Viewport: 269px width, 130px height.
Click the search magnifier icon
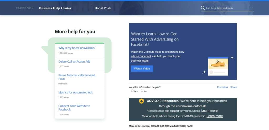[x=203, y=8]
